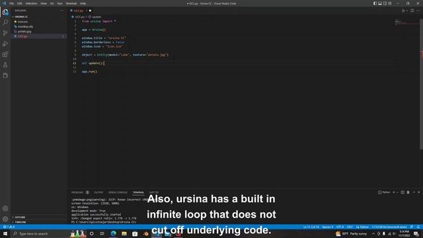The height and width of the screenshot is (238, 423).
Task: Select the Terminal panel tab
Action: coord(138,192)
